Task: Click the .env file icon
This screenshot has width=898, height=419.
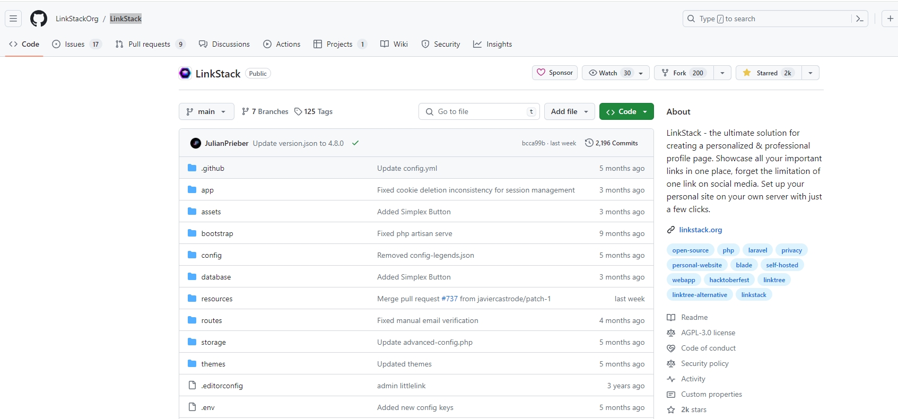Action: (192, 407)
